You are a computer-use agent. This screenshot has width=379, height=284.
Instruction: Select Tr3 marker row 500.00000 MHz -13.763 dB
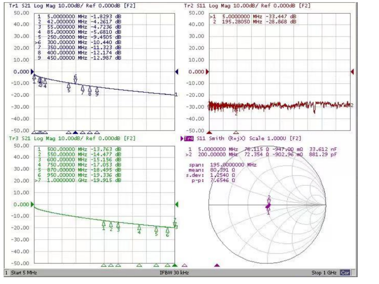79,149
